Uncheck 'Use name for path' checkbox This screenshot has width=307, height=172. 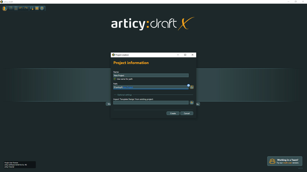pos(115,79)
